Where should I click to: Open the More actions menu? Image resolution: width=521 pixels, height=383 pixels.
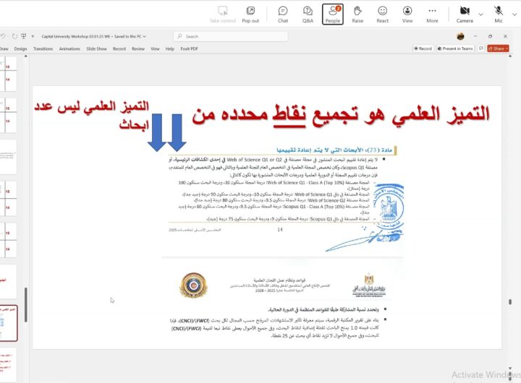tap(432, 14)
